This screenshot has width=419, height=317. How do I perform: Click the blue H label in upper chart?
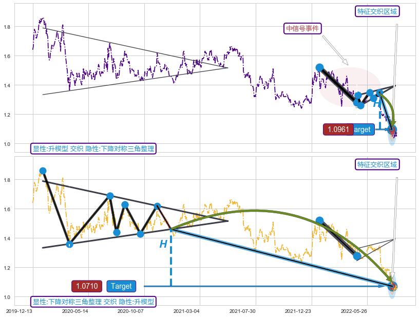click(x=376, y=104)
